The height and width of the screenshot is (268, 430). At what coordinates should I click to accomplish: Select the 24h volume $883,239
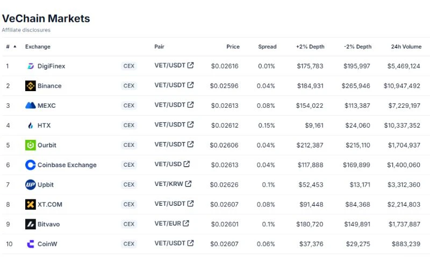pyautogui.click(x=406, y=244)
